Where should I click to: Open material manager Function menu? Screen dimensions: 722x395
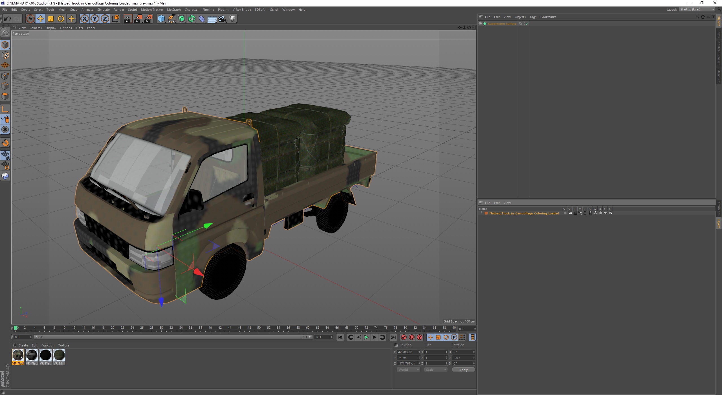48,345
